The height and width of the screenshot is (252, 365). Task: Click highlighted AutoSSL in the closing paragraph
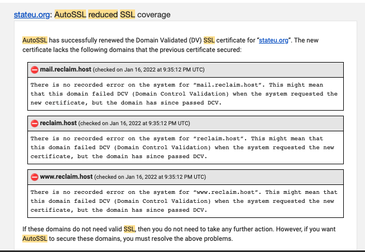click(x=35, y=239)
